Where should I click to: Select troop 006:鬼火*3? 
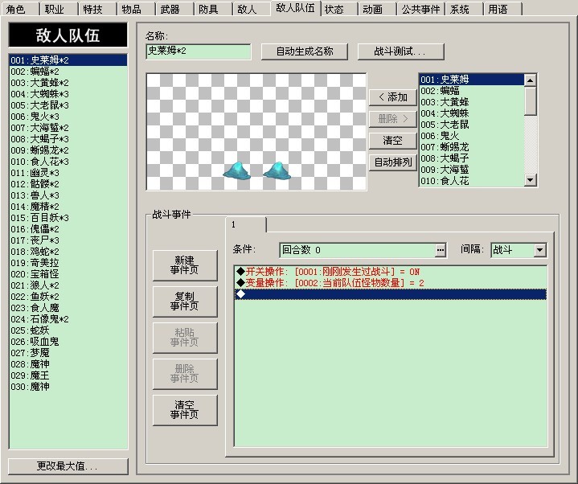68,117
